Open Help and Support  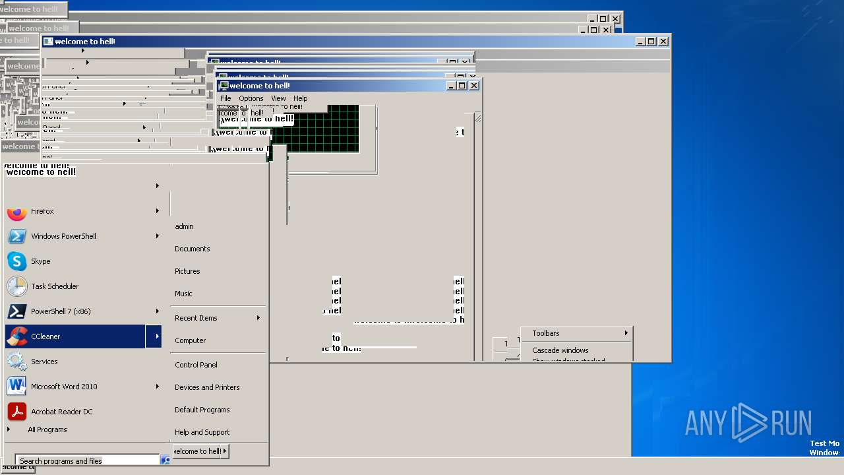202,432
